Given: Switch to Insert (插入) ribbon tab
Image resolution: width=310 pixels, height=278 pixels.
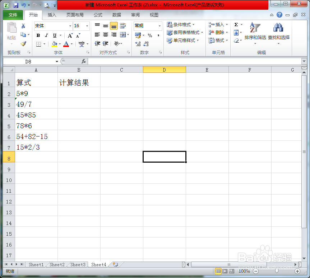Looking at the screenshot, I should (52, 15).
